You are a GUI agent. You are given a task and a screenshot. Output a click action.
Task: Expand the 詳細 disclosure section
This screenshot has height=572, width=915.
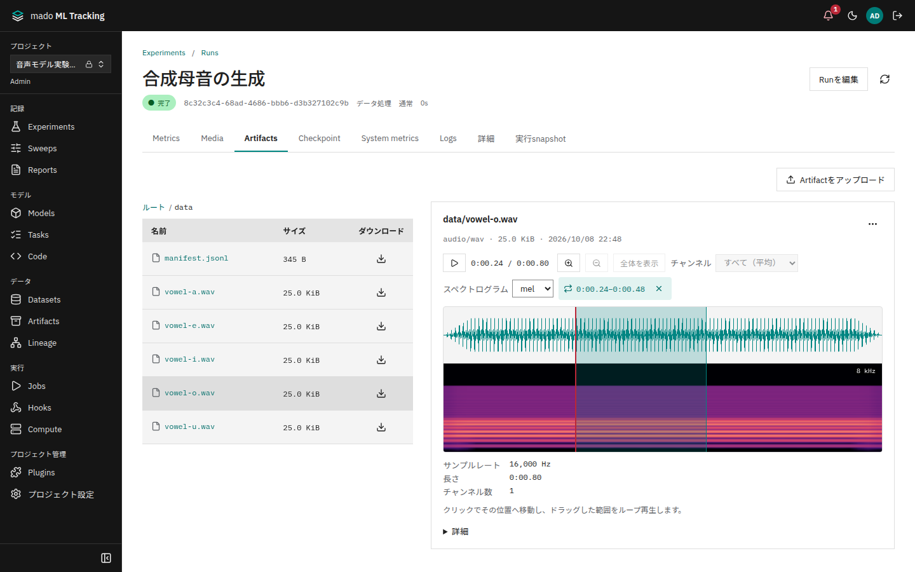tap(456, 531)
